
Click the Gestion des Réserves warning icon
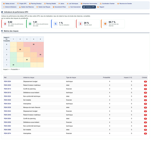pos(20,7)
